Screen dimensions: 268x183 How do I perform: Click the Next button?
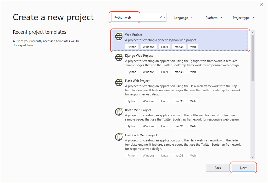click(x=243, y=168)
